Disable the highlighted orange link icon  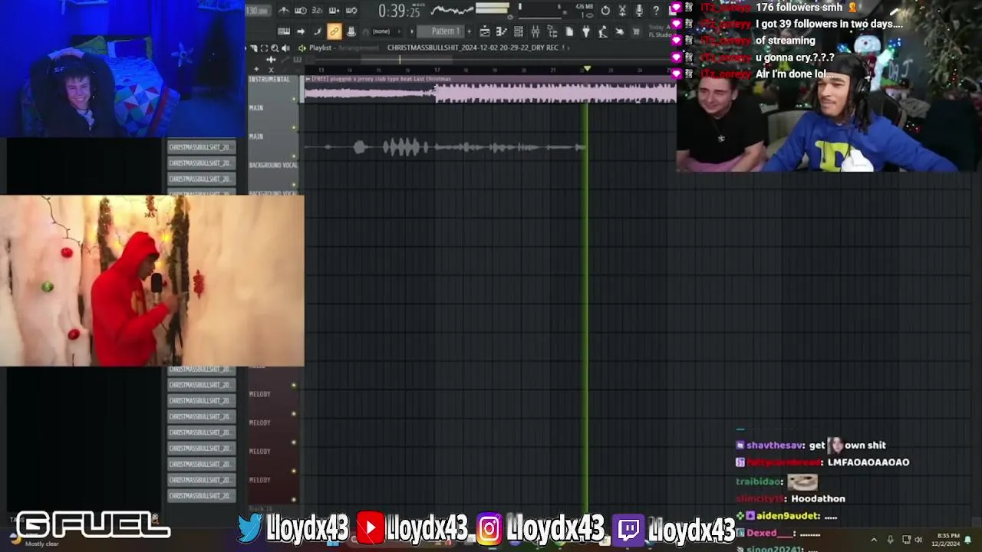click(x=334, y=31)
